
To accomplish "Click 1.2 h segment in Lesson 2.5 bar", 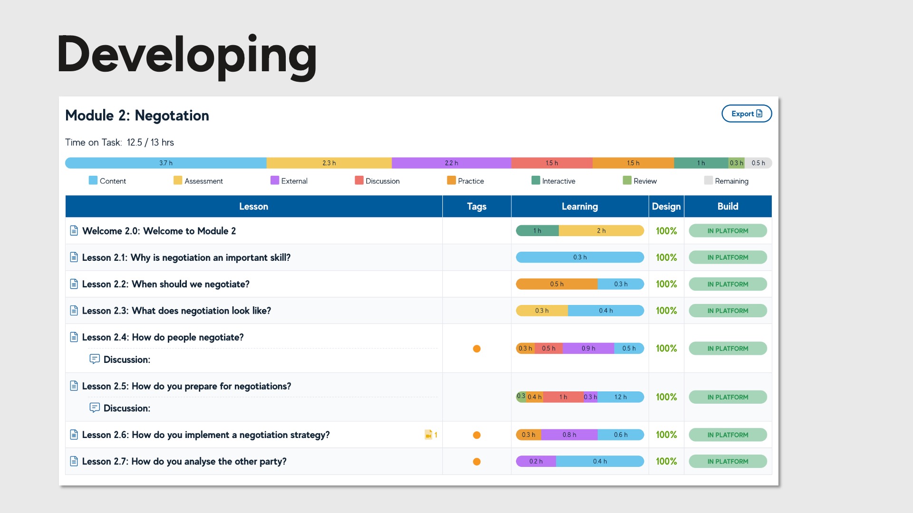I will [621, 397].
